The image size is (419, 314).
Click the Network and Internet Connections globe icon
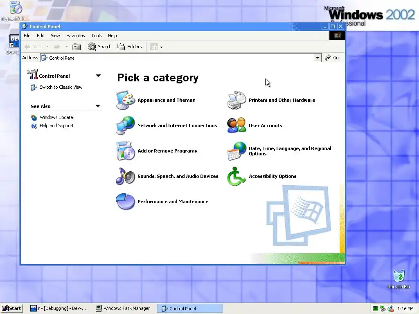pos(125,126)
